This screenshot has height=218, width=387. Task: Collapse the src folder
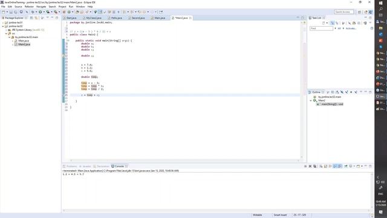(x=6, y=33)
